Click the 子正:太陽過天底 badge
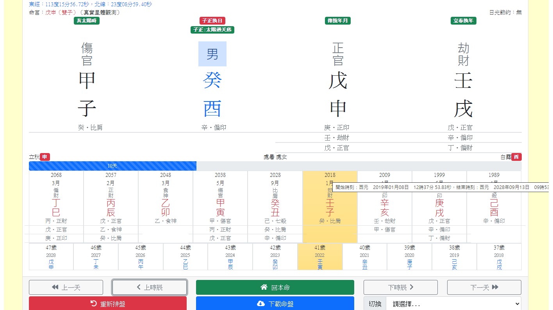Screen dimensions: 553x310 coord(212,30)
